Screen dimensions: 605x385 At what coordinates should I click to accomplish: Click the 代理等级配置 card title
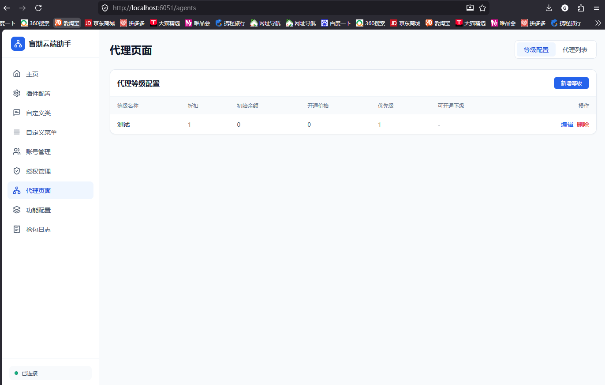coord(138,83)
